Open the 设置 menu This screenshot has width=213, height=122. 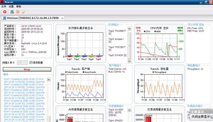(x=11, y=6)
